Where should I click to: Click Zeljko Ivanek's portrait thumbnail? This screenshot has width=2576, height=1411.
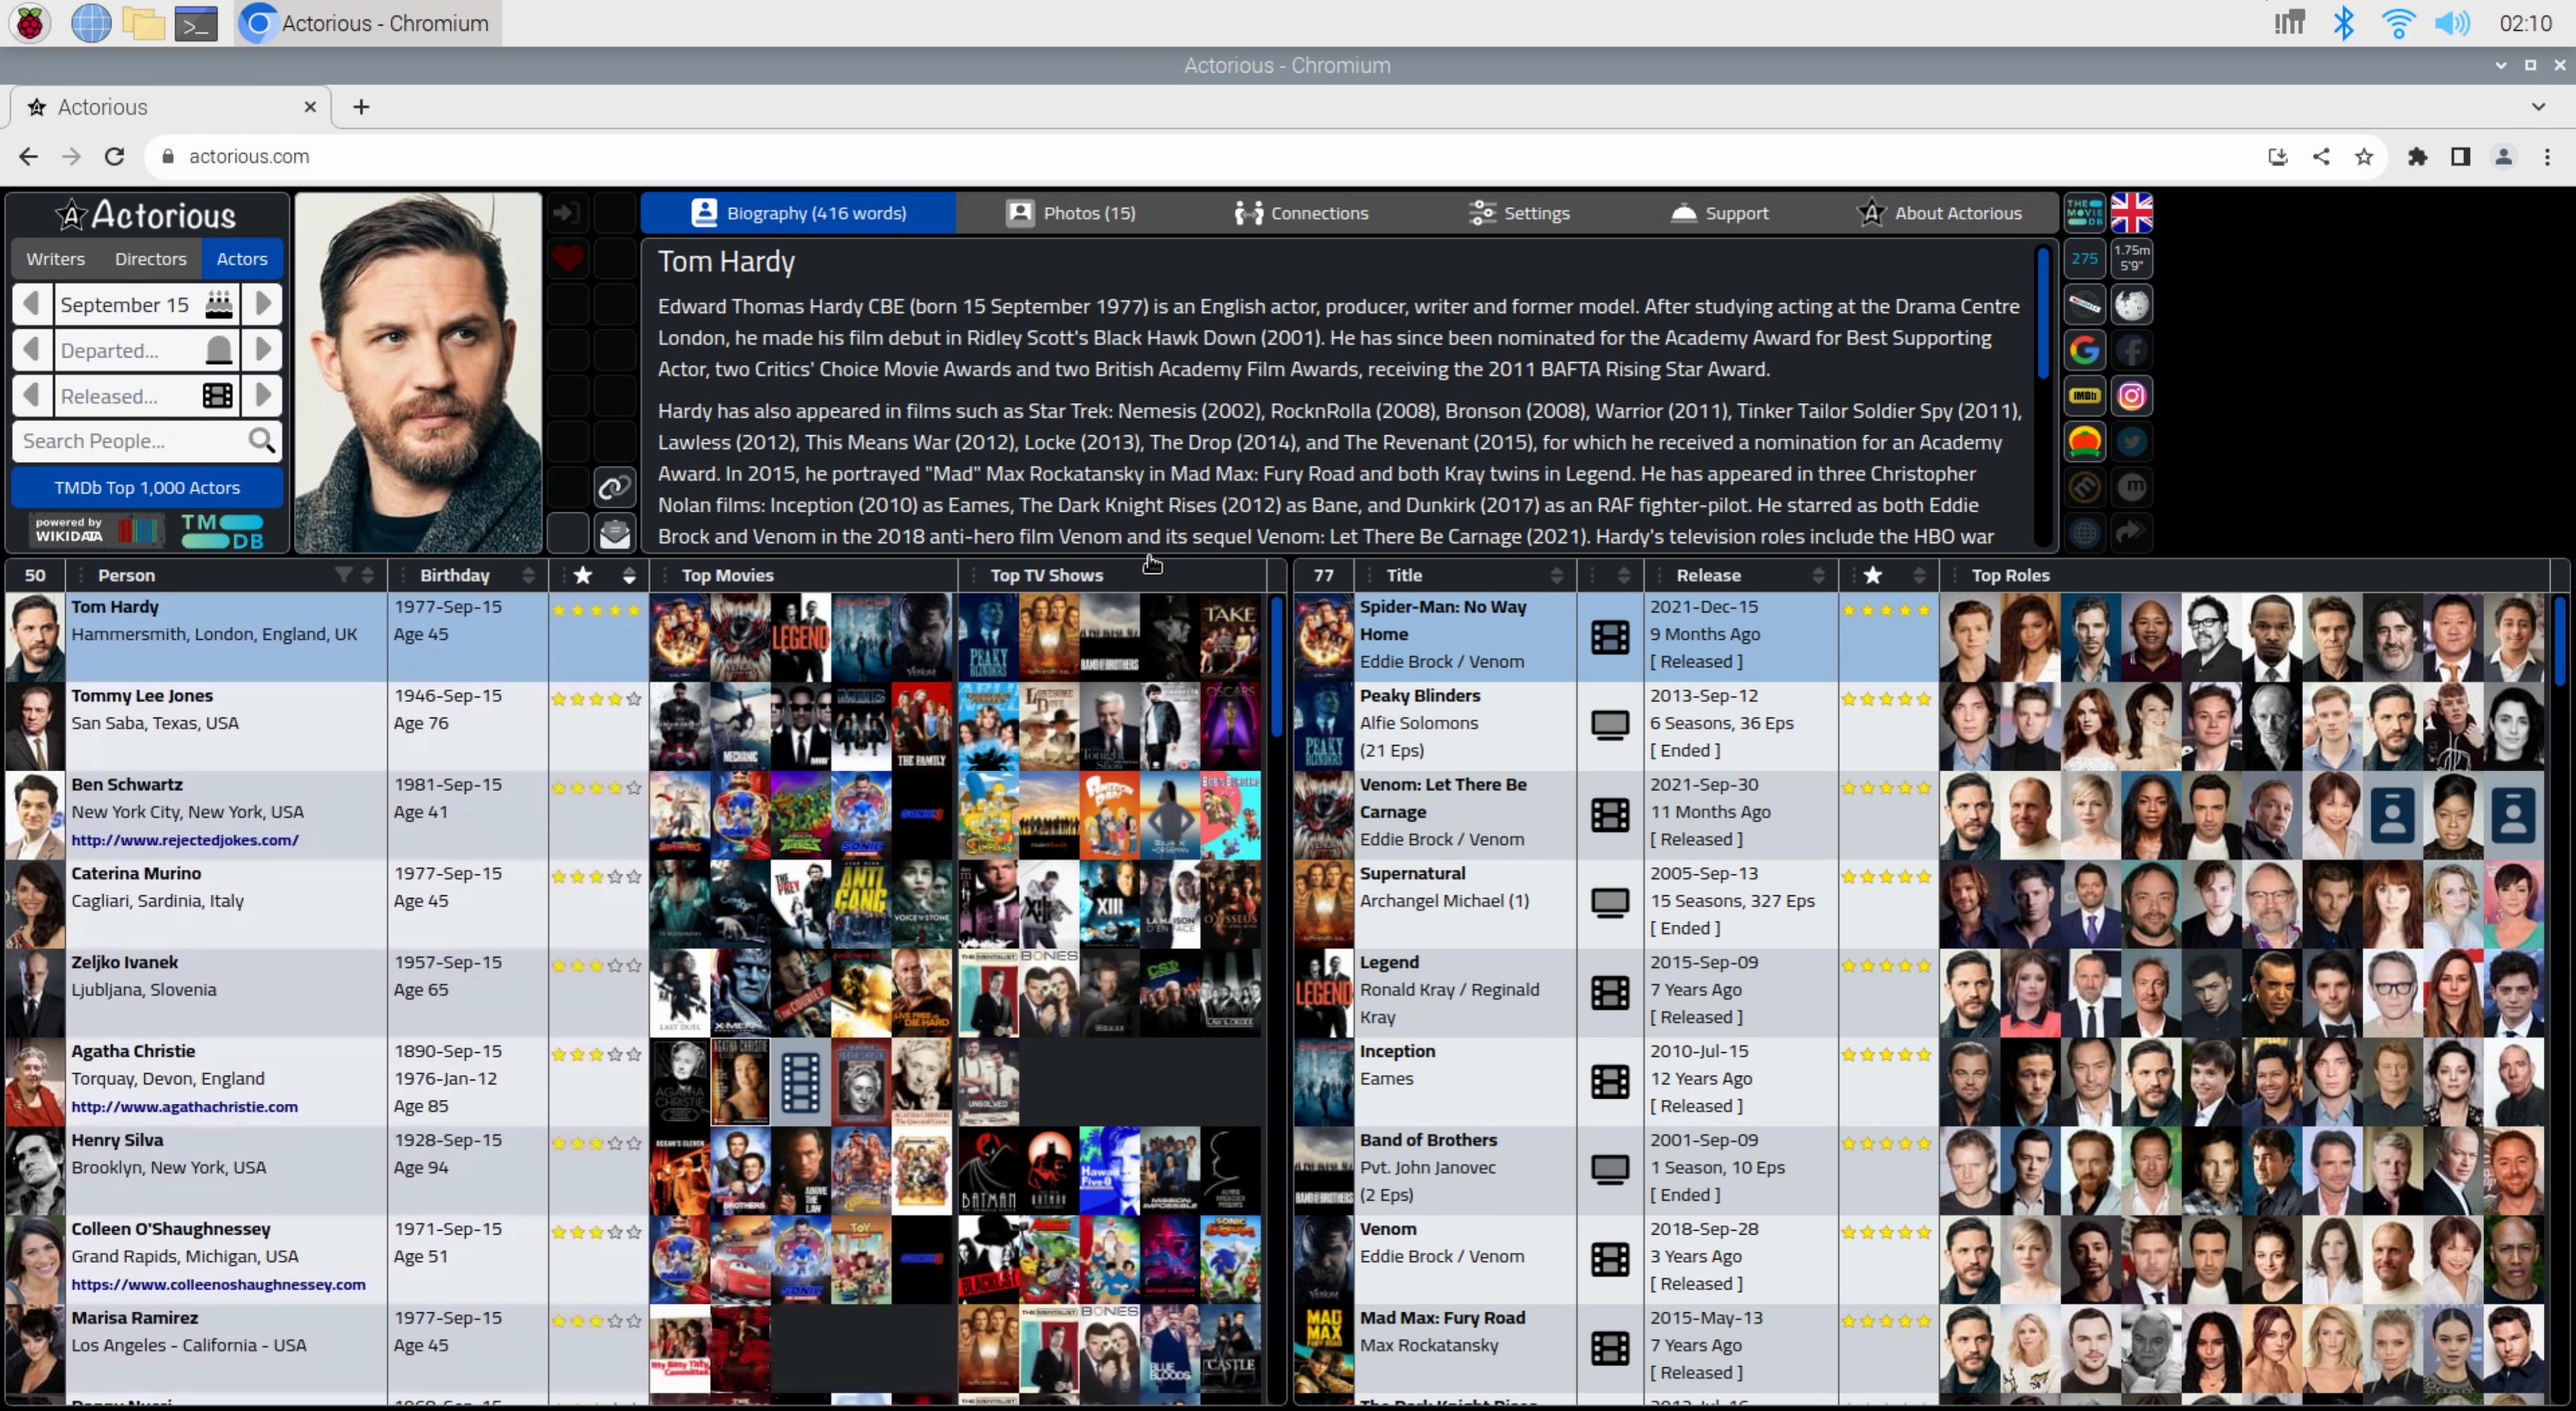pos(35,993)
